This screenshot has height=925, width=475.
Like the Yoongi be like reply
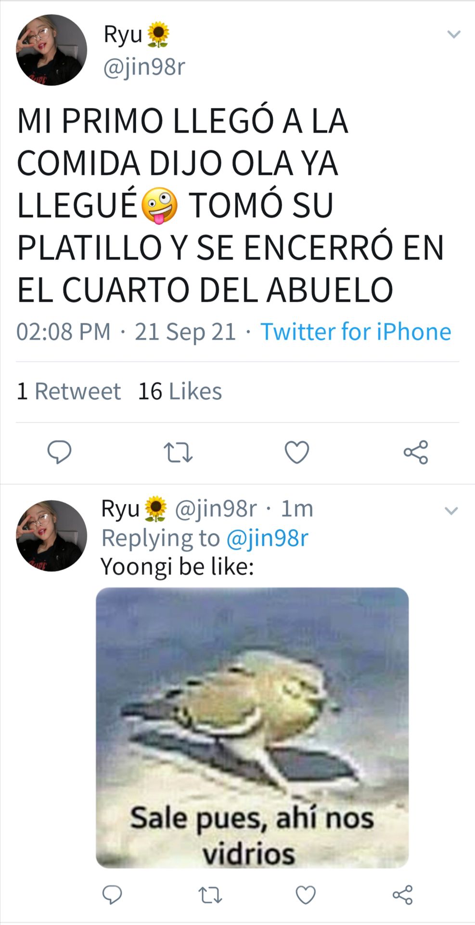(306, 895)
